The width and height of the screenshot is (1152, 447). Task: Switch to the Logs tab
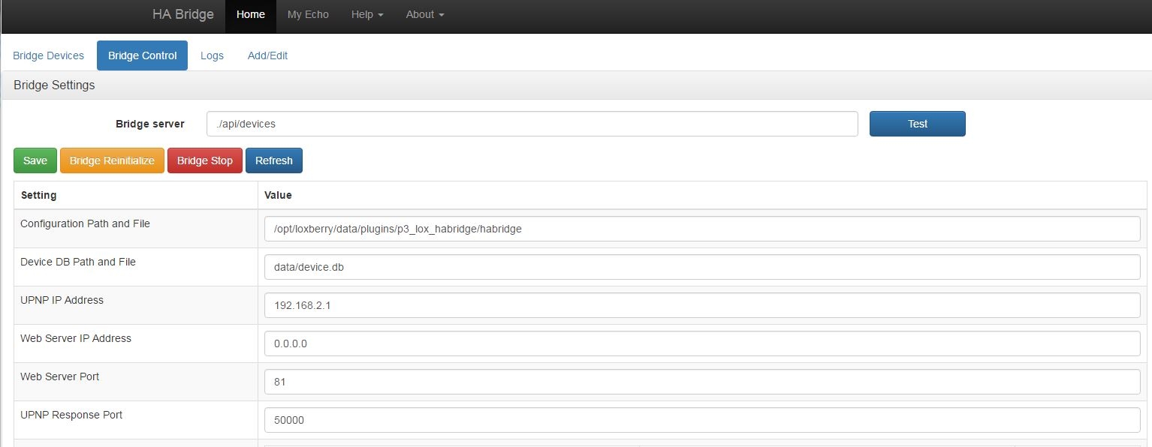212,55
